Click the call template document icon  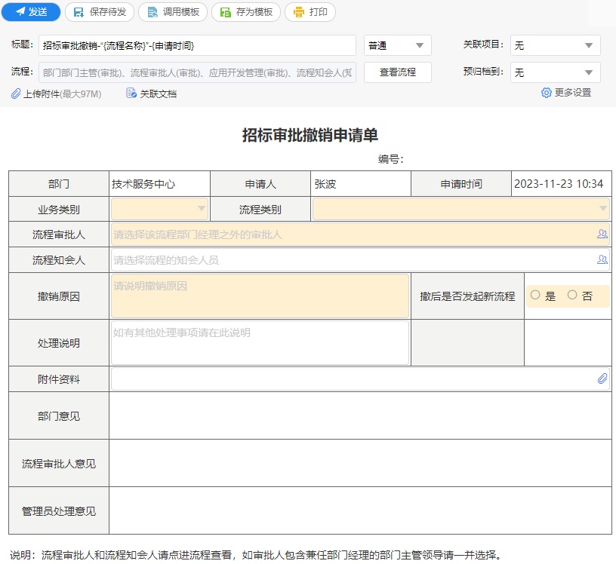click(x=152, y=12)
